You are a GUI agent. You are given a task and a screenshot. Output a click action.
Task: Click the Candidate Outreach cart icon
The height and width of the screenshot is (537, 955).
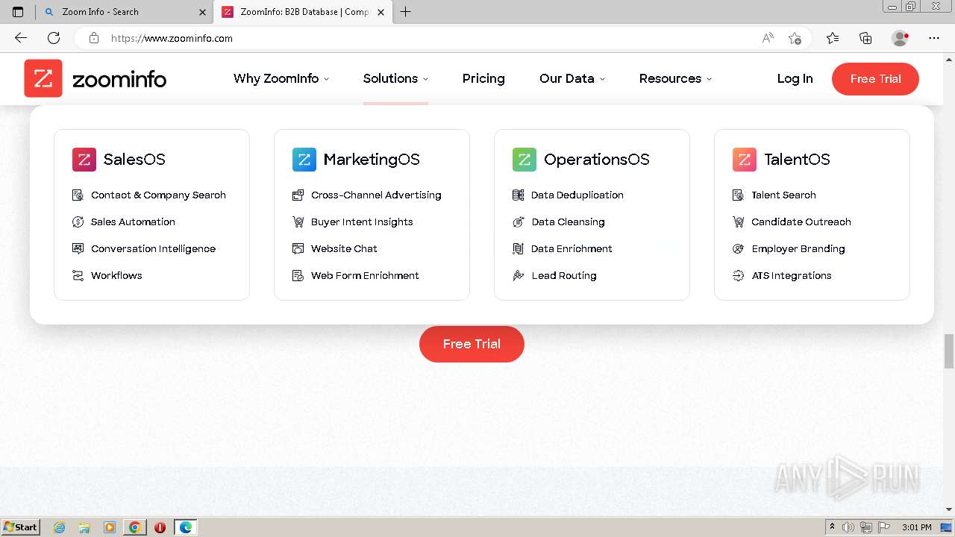point(738,222)
